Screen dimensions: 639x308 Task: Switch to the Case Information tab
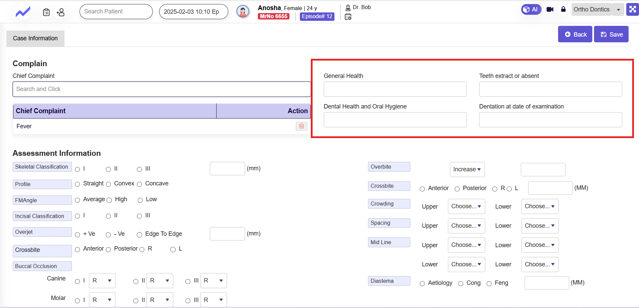[35, 38]
